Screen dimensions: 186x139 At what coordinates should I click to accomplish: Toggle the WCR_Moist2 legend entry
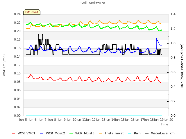53,133
